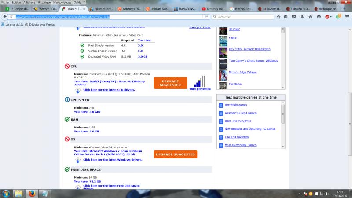Open the Historique menu
The width and height of the screenshot is (352, 198).
[44, 2]
